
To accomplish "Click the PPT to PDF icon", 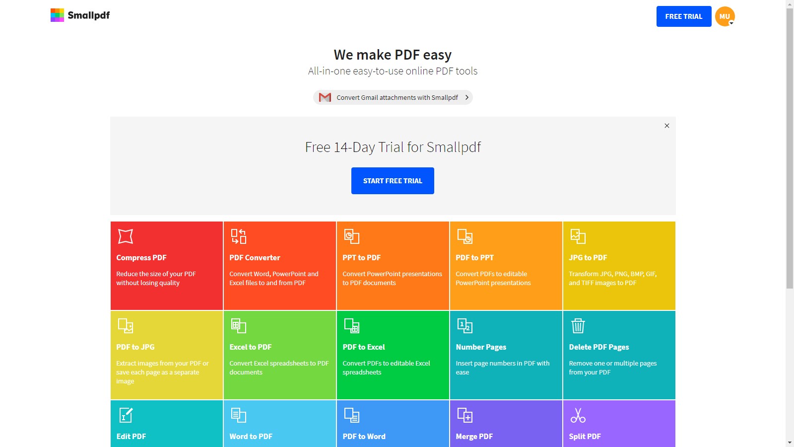I will [x=352, y=236].
